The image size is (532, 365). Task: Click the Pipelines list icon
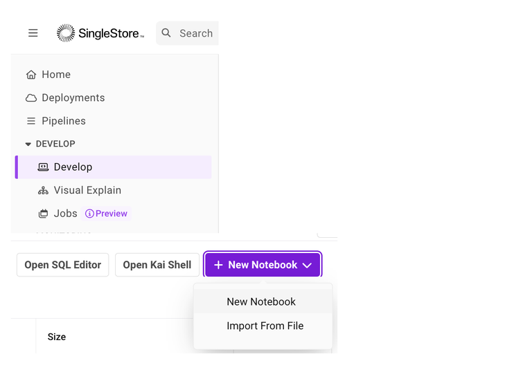coord(30,121)
